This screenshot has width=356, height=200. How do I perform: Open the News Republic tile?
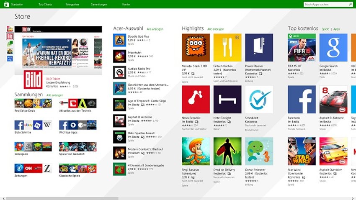point(196,99)
